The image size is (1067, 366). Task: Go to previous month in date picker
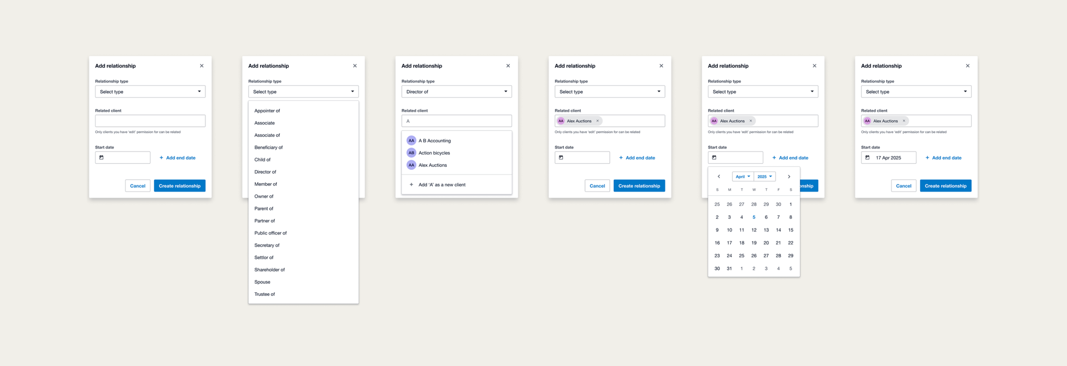[719, 177]
